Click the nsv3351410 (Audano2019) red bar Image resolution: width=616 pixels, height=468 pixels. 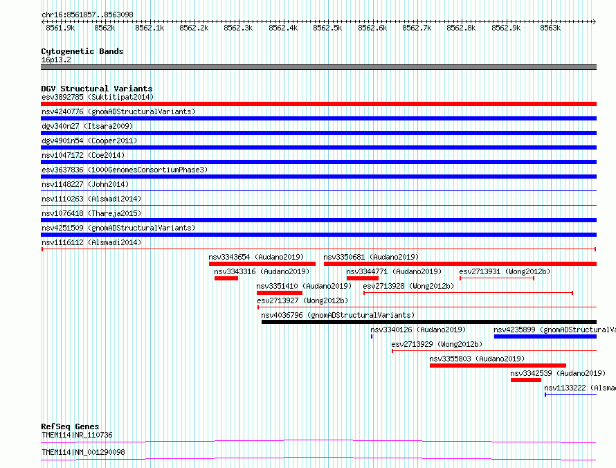tap(280, 293)
